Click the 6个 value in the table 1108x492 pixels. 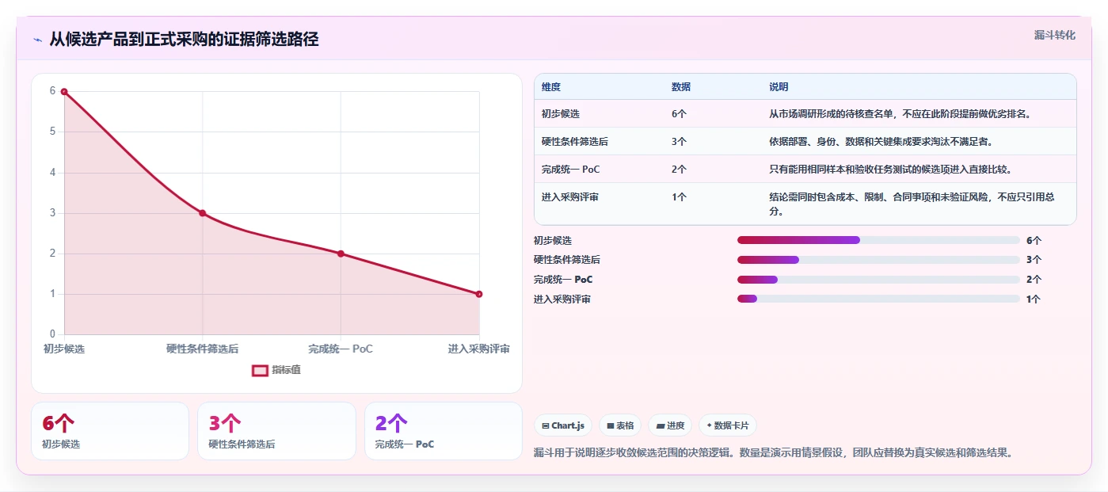click(679, 114)
